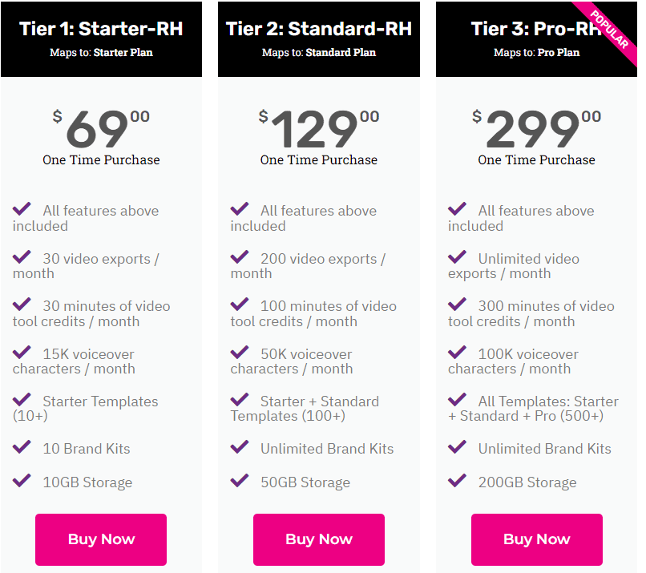Click the checkmark beside 15K voiceover characters
The width and height of the screenshot is (646, 573).
(22, 352)
